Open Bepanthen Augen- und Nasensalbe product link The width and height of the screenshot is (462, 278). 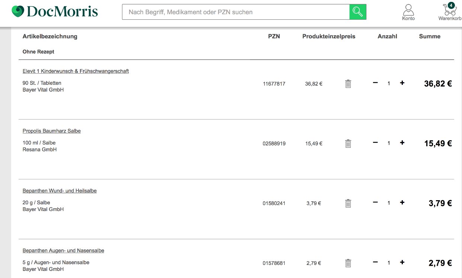[x=63, y=251]
